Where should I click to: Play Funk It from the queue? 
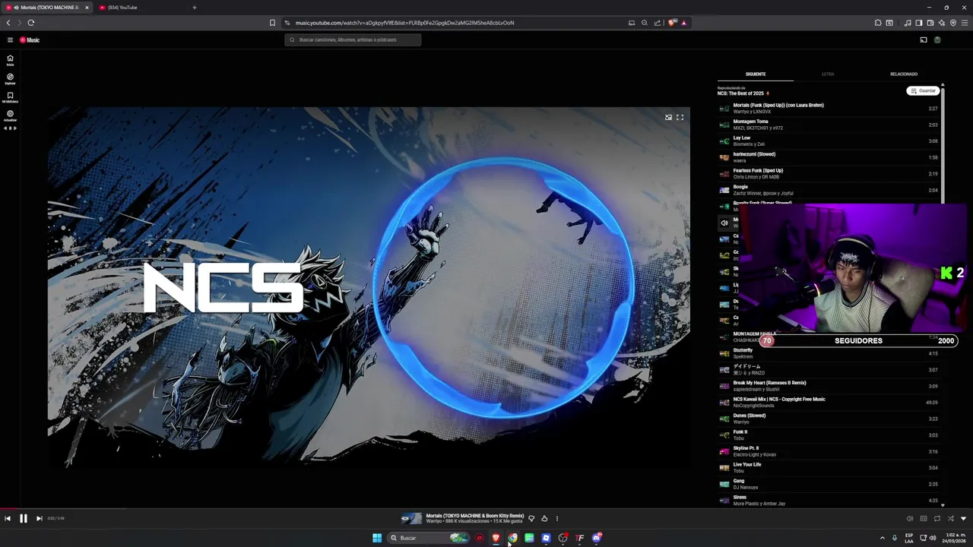829,435
